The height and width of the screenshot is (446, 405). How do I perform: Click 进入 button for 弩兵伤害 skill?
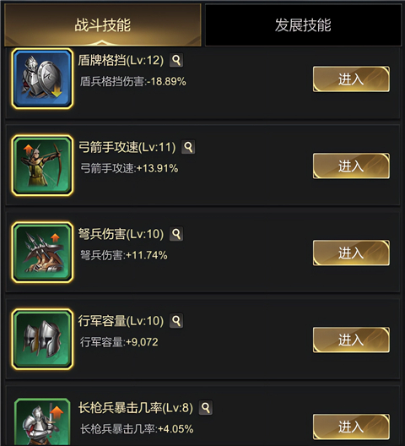tap(351, 253)
